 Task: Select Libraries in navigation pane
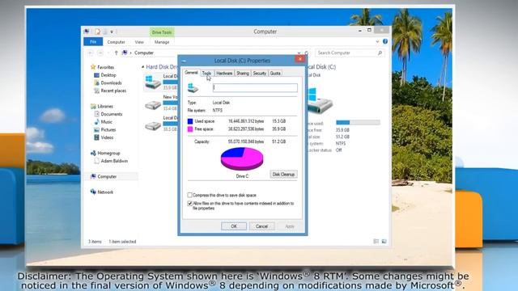tap(105, 106)
